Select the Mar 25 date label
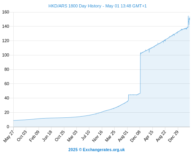Screen dimensions: 193x156 pos(110,136)
